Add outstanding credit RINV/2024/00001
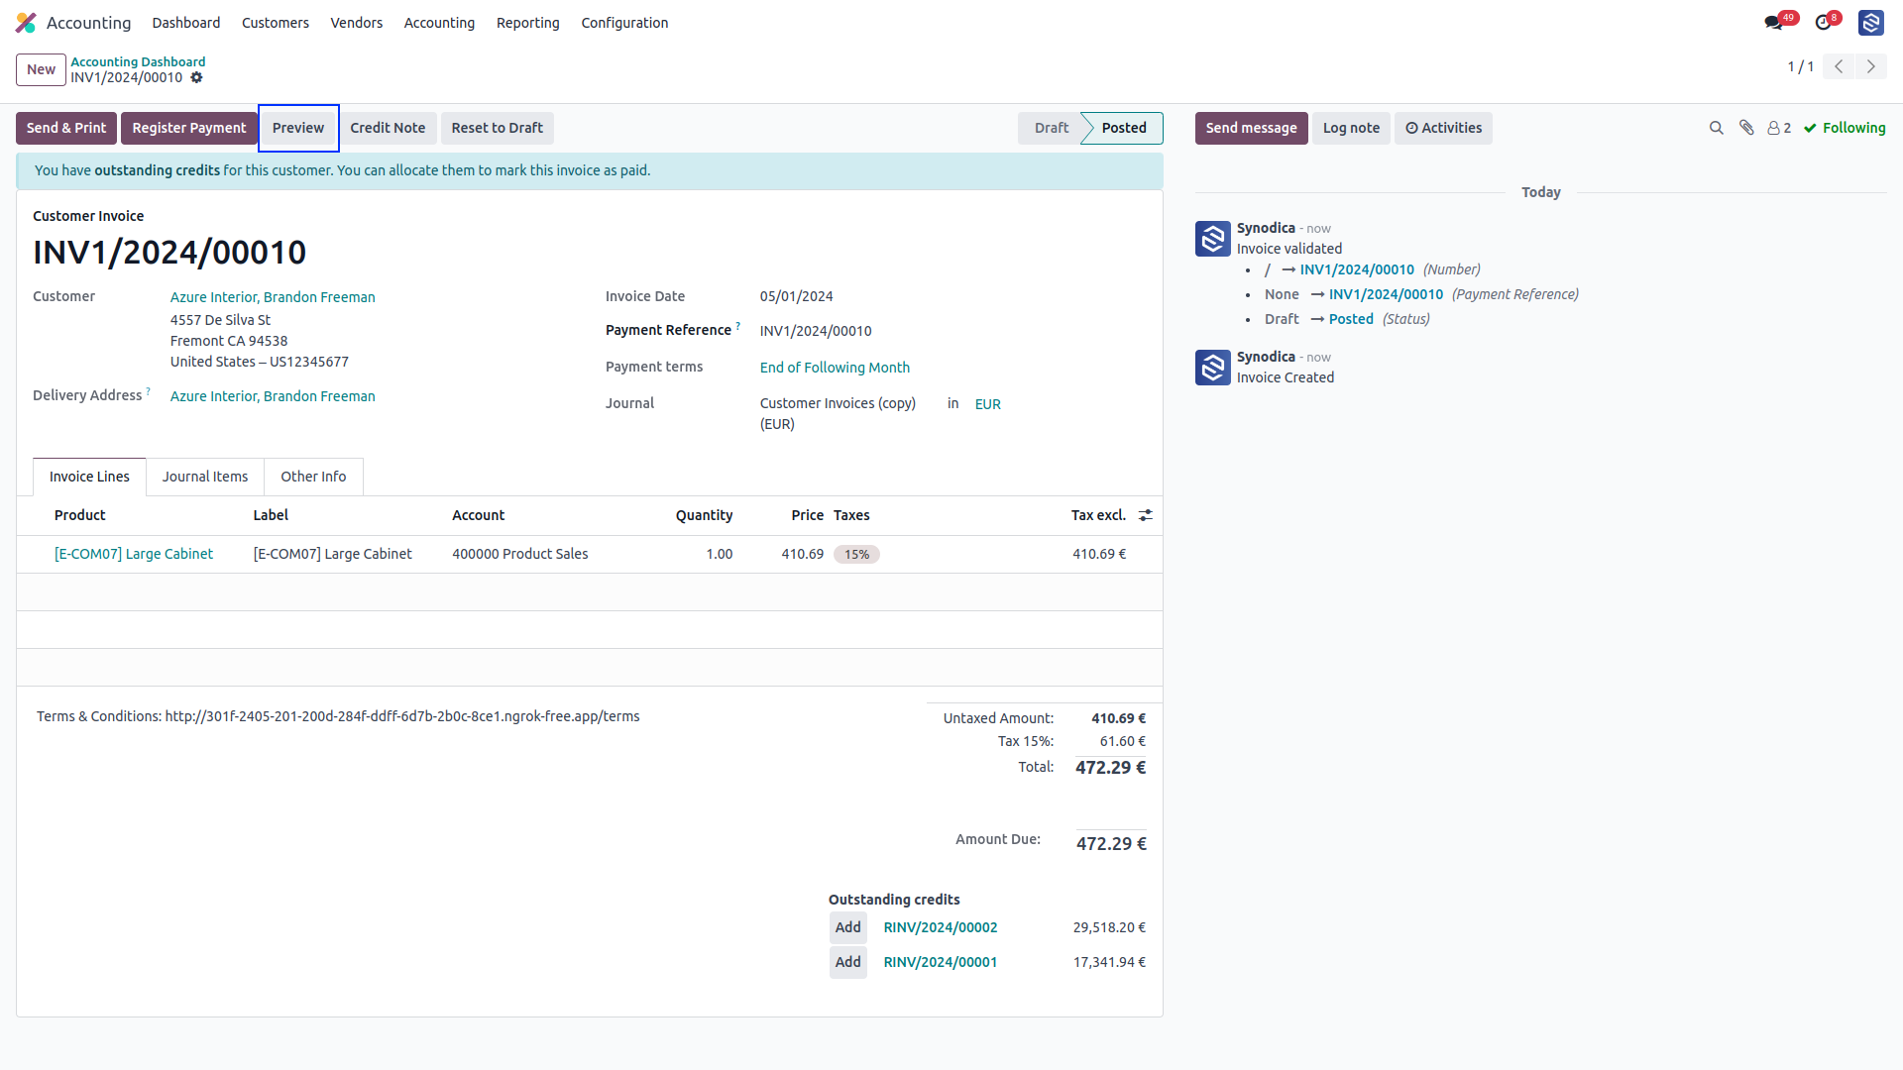 point(847,962)
